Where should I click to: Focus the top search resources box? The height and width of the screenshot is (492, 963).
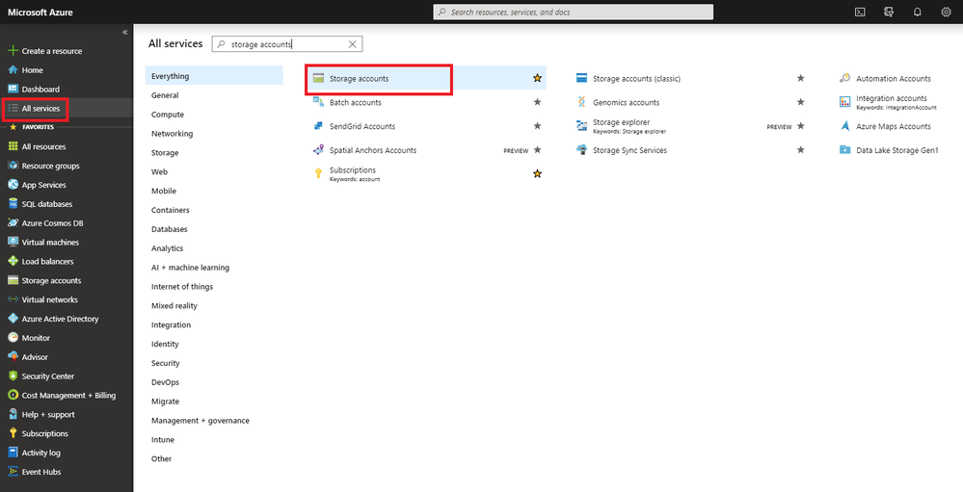pos(573,13)
